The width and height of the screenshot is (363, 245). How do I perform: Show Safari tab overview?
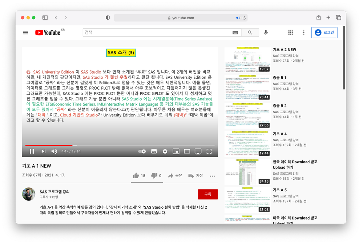point(338,17)
